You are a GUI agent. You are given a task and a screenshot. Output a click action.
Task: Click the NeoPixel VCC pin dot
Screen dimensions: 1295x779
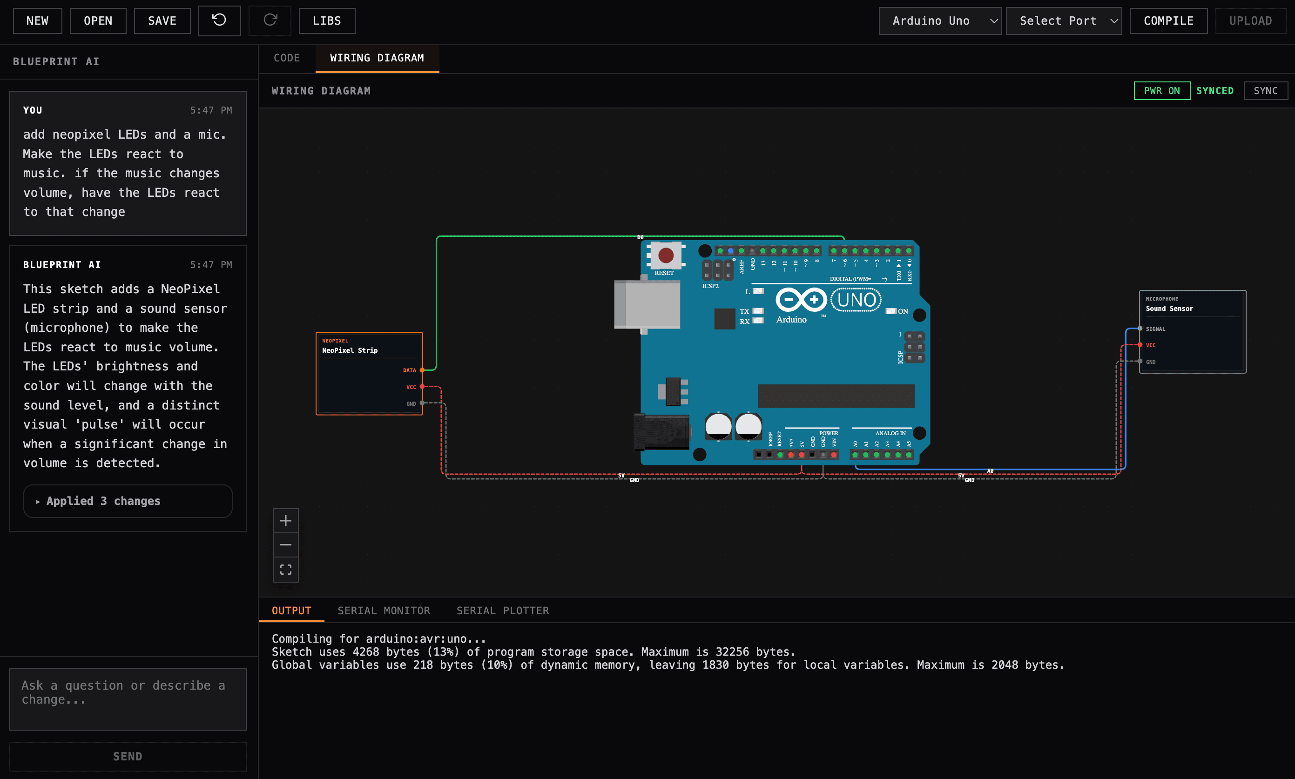422,387
